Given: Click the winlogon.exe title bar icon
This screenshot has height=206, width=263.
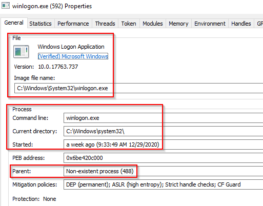Looking at the screenshot, I should click(x=6, y=6).
